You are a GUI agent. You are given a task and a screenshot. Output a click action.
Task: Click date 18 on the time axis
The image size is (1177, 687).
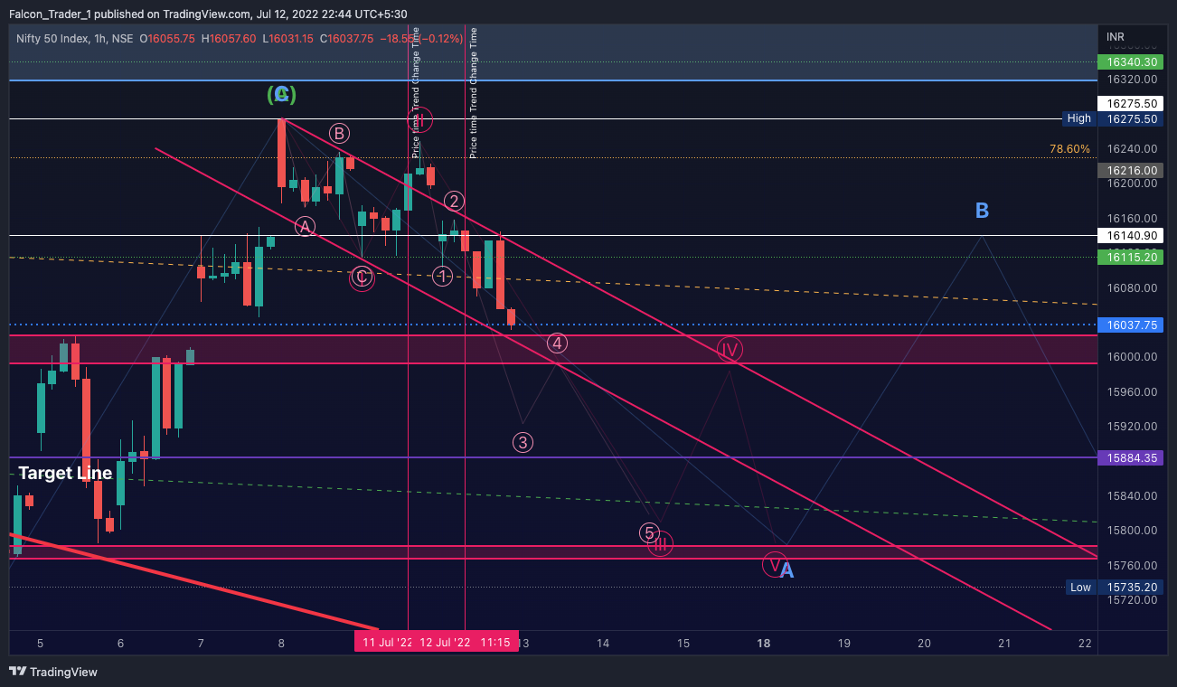(x=764, y=644)
